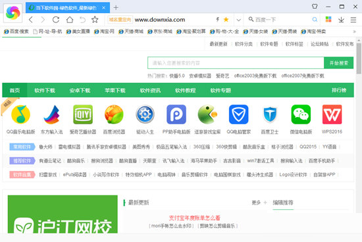Open 百度-搜索 bookmark
This screenshot has width=362, height=242.
pyautogui.click(x=16, y=32)
